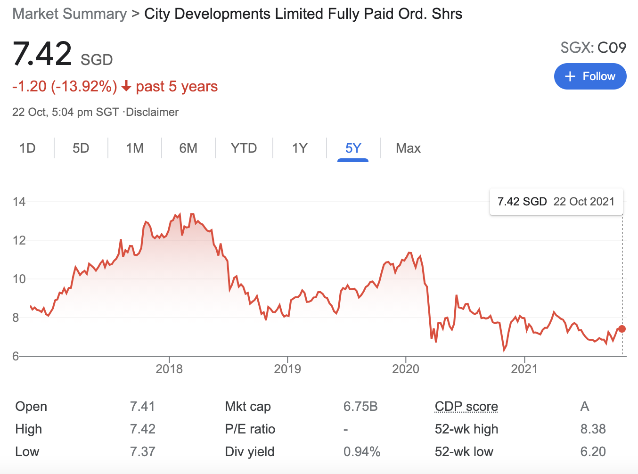The width and height of the screenshot is (638, 474).
Task: Click the 2020 axis label
Action: click(x=406, y=368)
